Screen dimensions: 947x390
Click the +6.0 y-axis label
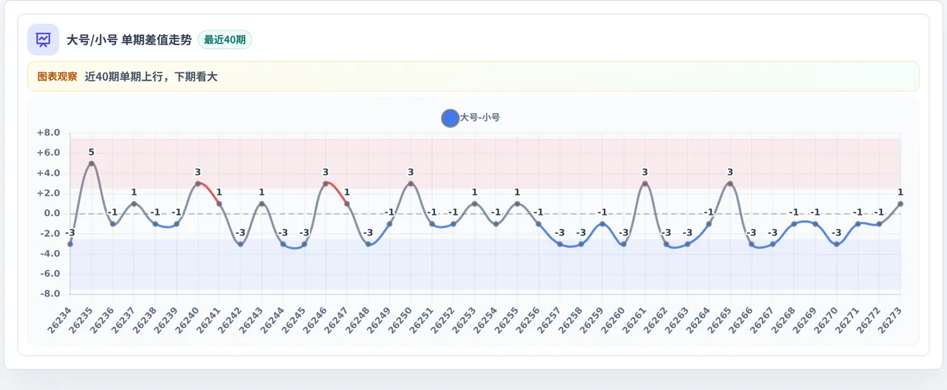[x=48, y=153]
